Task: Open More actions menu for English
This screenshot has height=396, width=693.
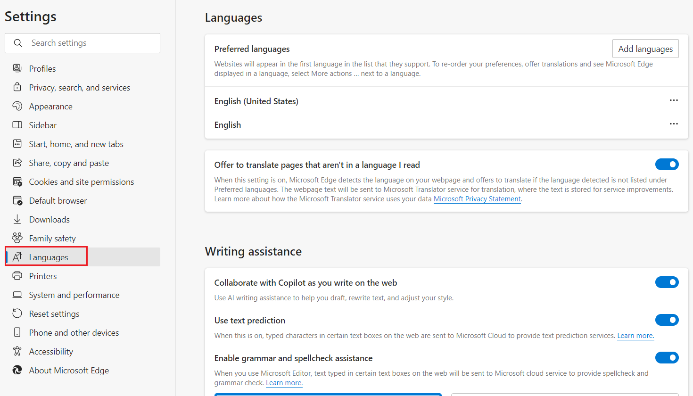Action: pyautogui.click(x=674, y=124)
